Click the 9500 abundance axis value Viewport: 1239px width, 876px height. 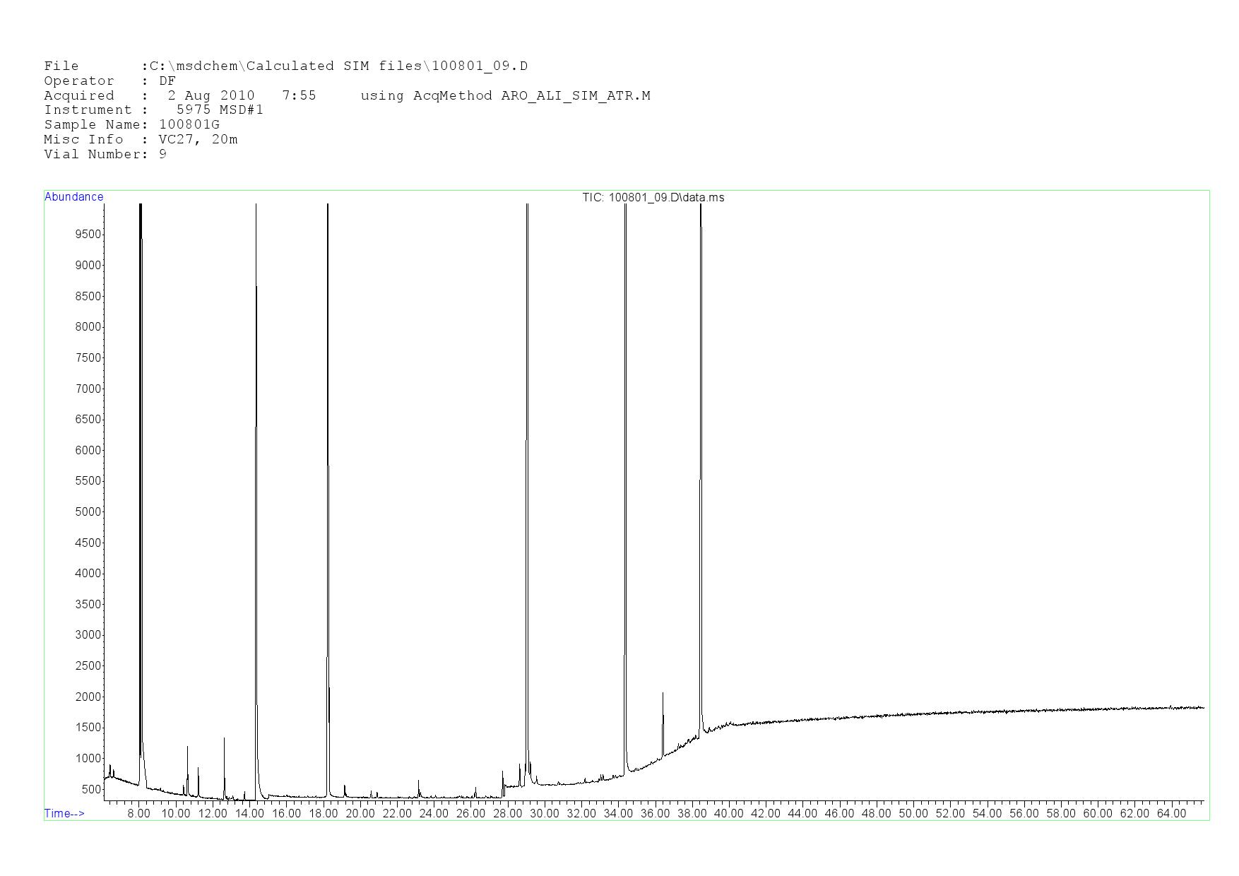coord(88,235)
